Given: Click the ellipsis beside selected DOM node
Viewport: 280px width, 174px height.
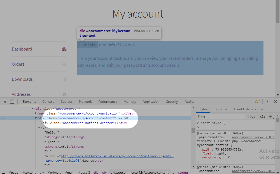Looking at the screenshot, I should click(2, 118).
